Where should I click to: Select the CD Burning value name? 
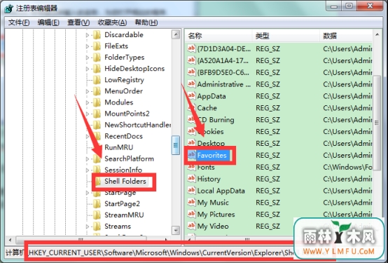point(216,120)
